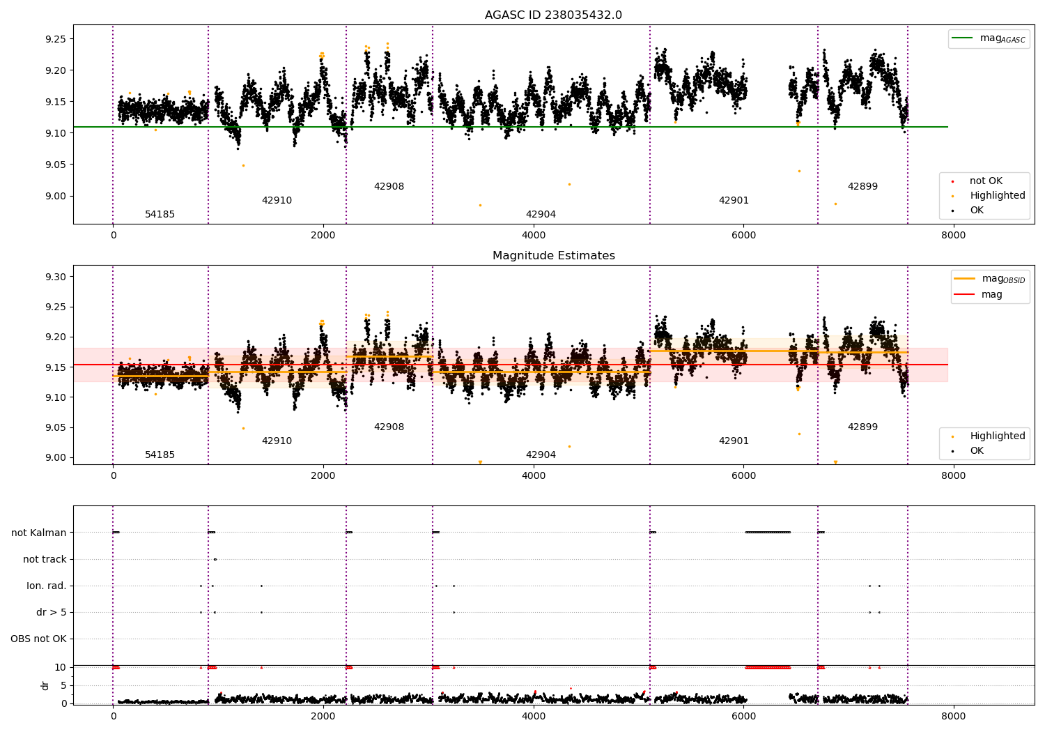Click the "not track" axis label
Screen dimensions: 1045x732
[x=45, y=560]
